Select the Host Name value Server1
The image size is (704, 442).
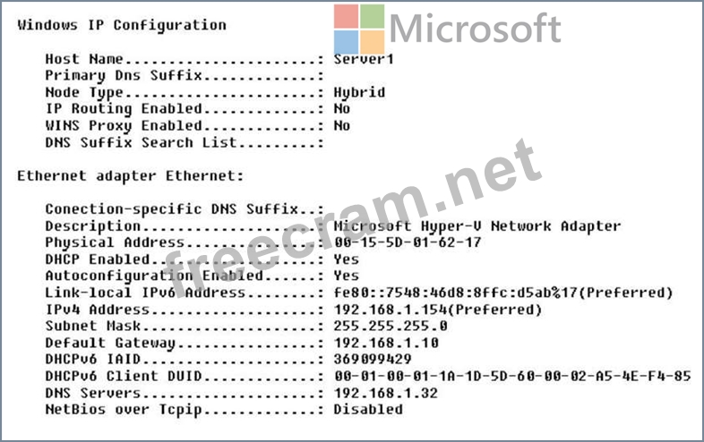coord(364,59)
